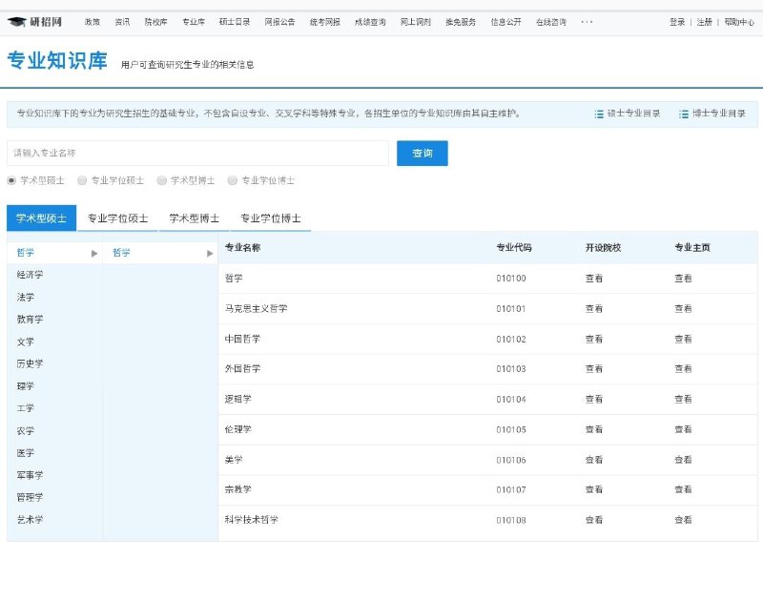View 专业主页 for 马克思主义哲学
Viewport: 763px width, 601px height.
[x=683, y=309]
